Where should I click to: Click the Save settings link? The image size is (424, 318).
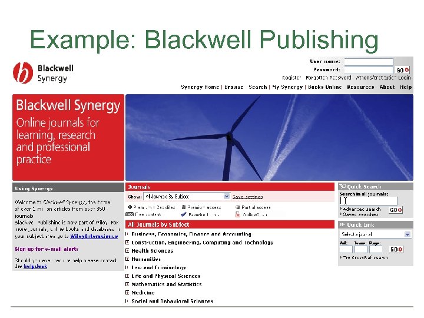(x=248, y=197)
